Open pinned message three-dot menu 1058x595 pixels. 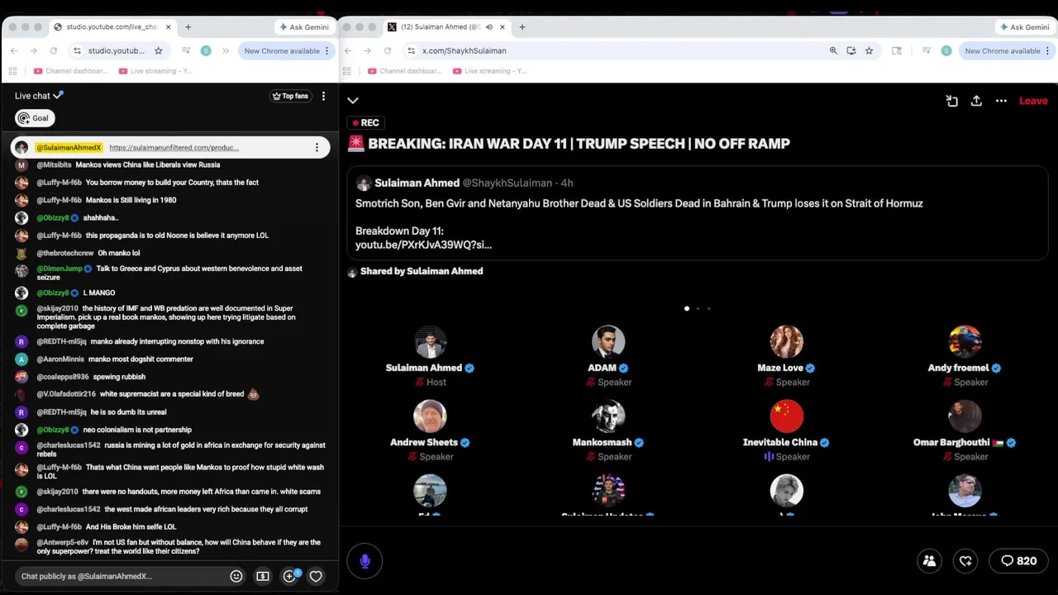[317, 147]
